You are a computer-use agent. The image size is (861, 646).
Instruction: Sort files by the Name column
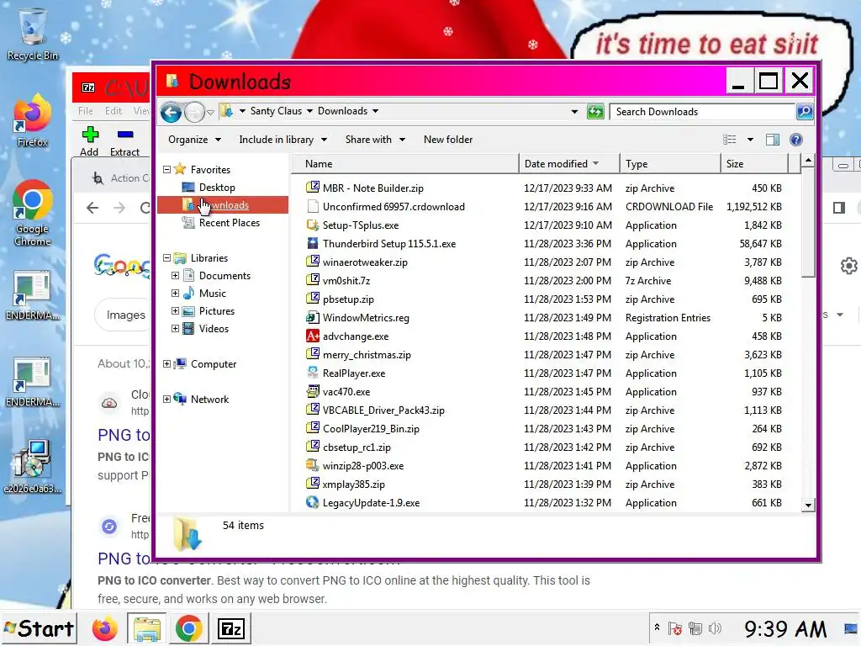[x=405, y=164]
